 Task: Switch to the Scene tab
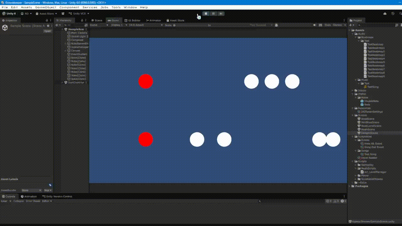[97, 20]
